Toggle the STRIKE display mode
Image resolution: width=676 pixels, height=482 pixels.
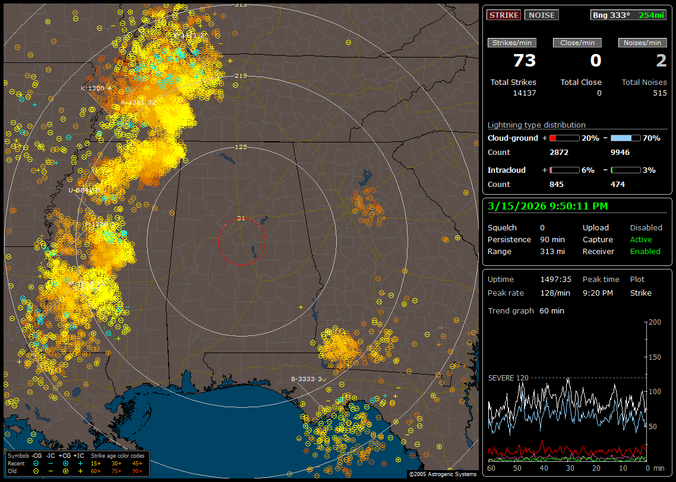pos(504,15)
